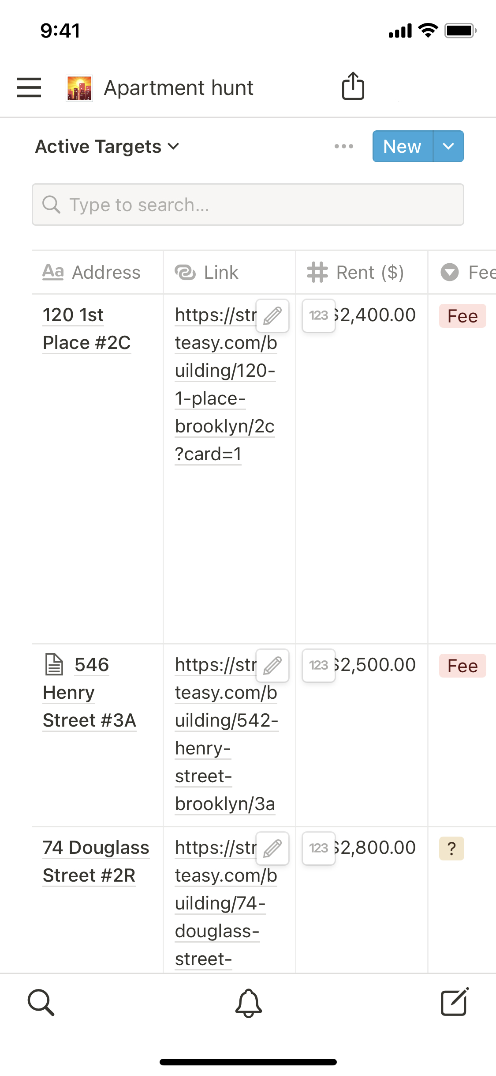Tap edit pencil on 546 Henry Street link
Screen dimensions: 496x1076
click(x=272, y=666)
